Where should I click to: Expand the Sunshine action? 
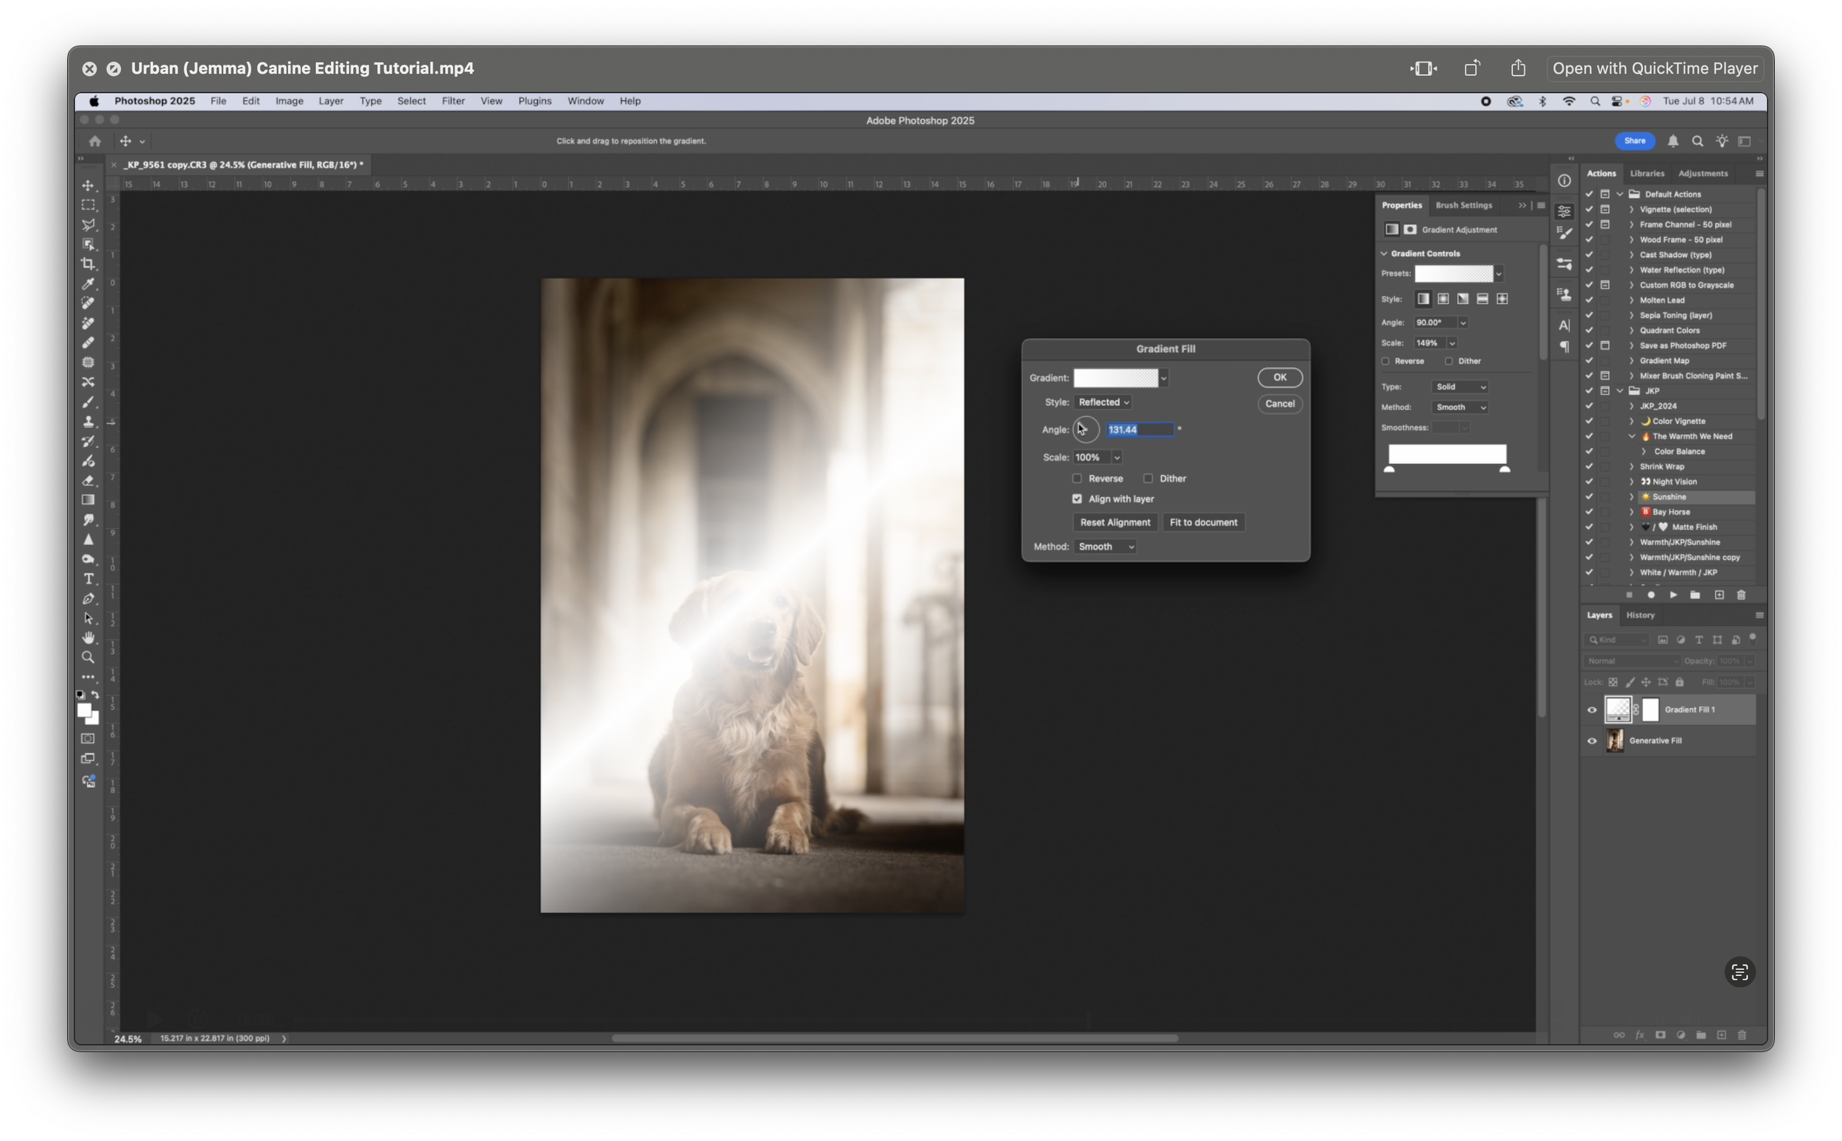tap(1631, 496)
